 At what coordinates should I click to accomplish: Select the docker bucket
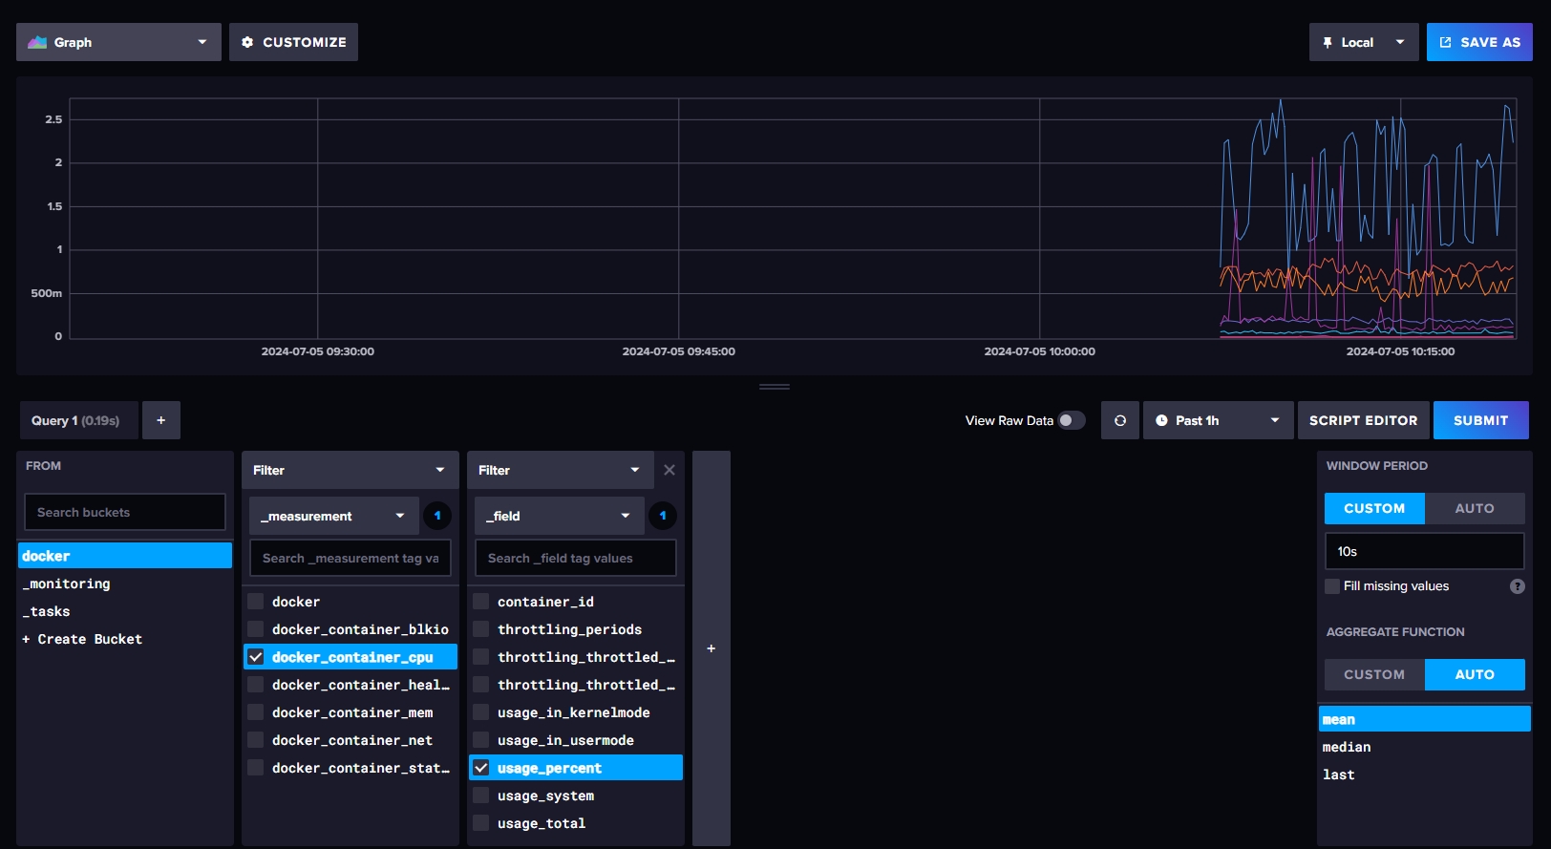125,556
